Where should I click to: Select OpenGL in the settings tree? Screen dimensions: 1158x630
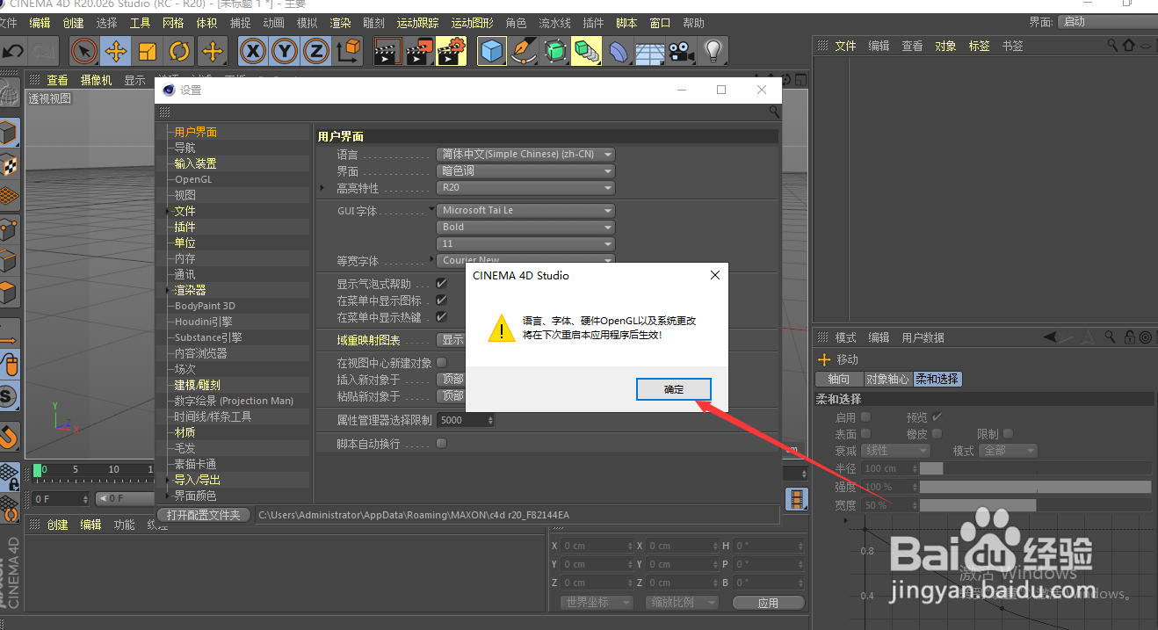click(193, 179)
